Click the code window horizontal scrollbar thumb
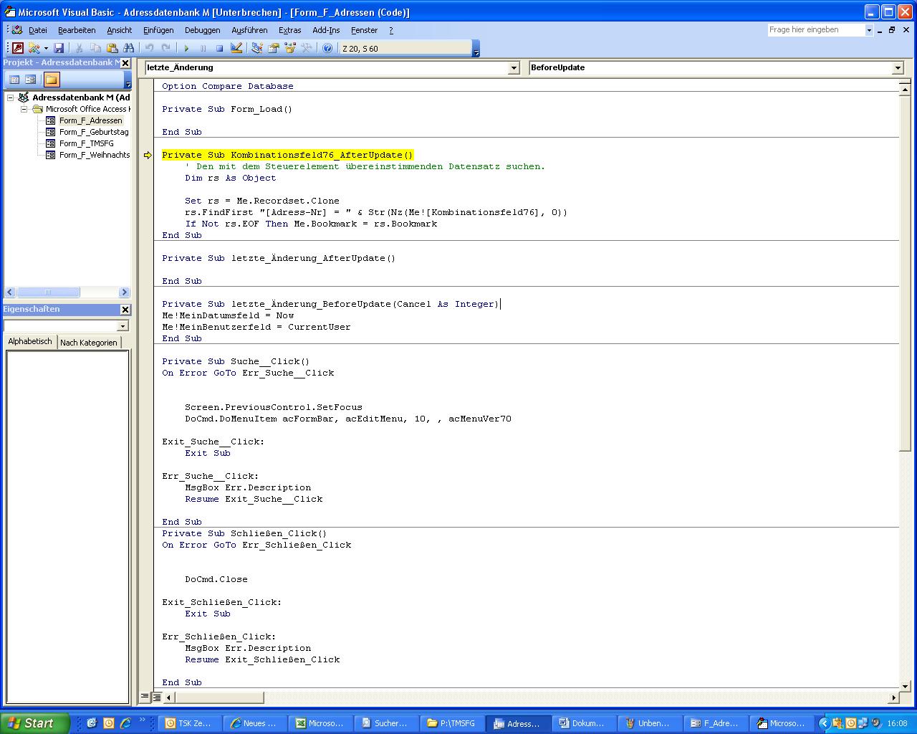Viewport: 917px width, 734px height. coord(219,697)
